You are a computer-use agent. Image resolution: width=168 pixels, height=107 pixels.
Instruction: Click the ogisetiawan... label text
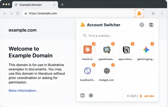click(106, 59)
